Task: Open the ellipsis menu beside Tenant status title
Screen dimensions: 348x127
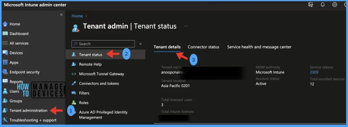Action: 186,26
